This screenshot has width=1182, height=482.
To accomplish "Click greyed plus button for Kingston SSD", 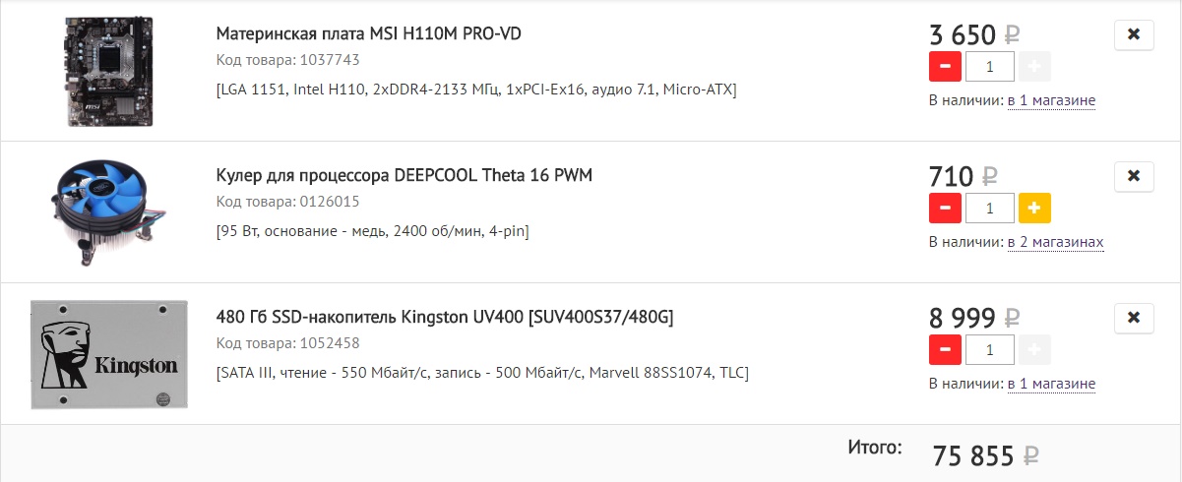I will tap(1034, 350).
